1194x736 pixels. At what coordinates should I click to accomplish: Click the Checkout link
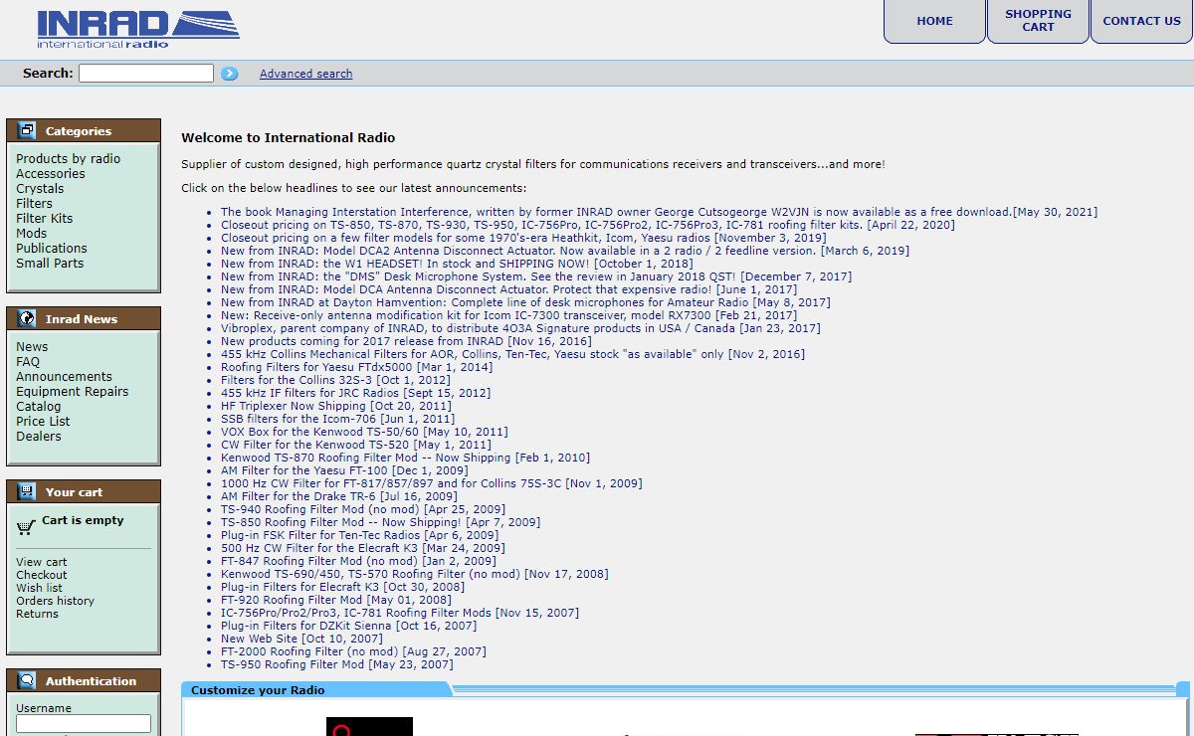coord(42,575)
